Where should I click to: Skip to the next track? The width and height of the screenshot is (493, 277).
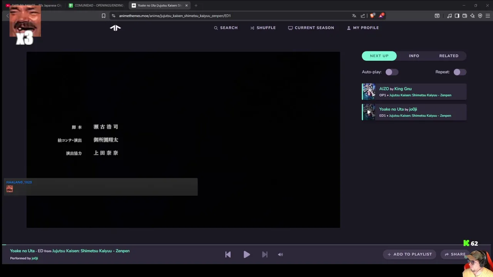coord(265,254)
